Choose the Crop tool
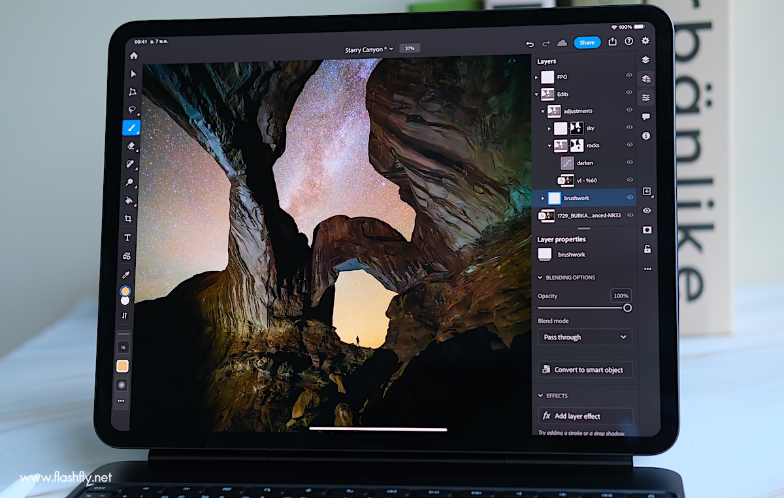 pos(128,219)
